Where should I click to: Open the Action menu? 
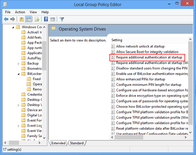(x=20, y=12)
